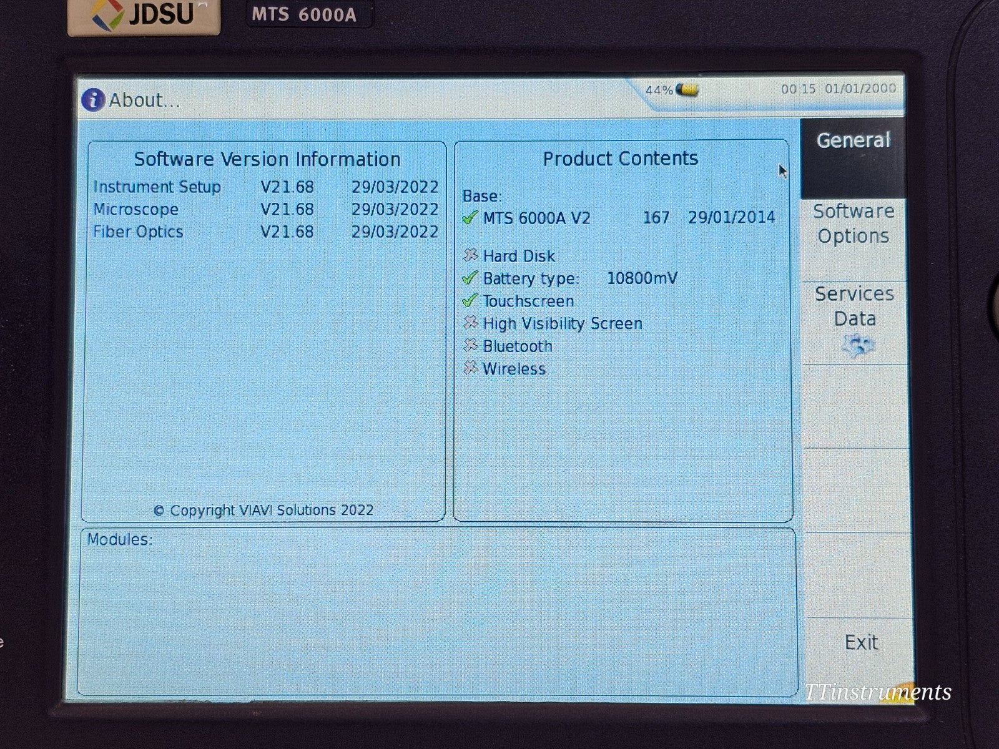Click the V21.68 version for Instrument Setup
The height and width of the screenshot is (749, 999).
(x=287, y=187)
